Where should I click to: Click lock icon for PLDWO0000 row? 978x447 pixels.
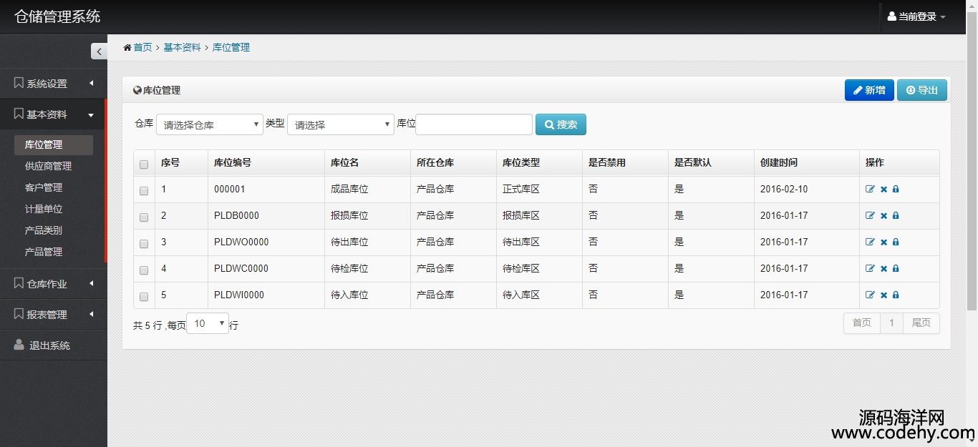pos(896,242)
